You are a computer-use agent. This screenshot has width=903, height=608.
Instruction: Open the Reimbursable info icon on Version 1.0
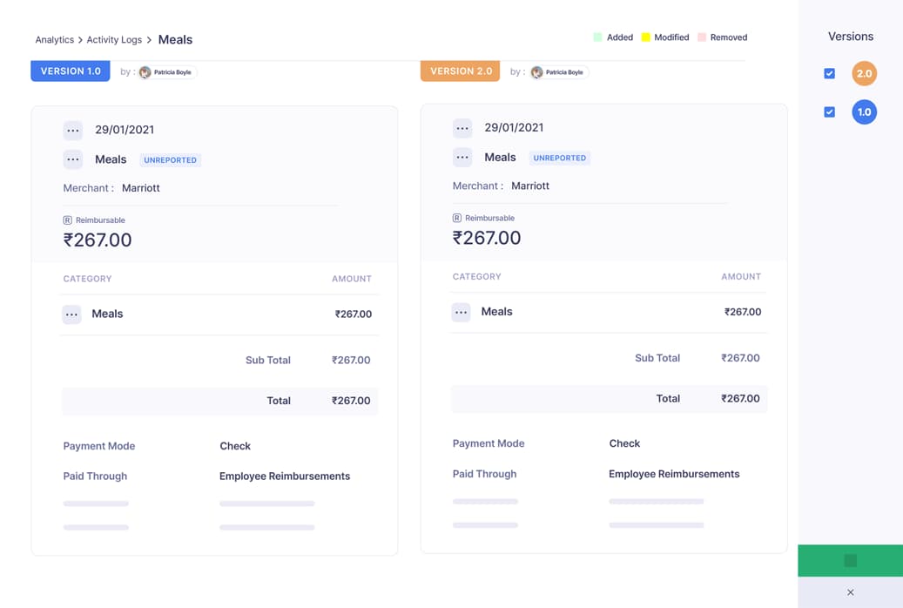click(x=69, y=220)
